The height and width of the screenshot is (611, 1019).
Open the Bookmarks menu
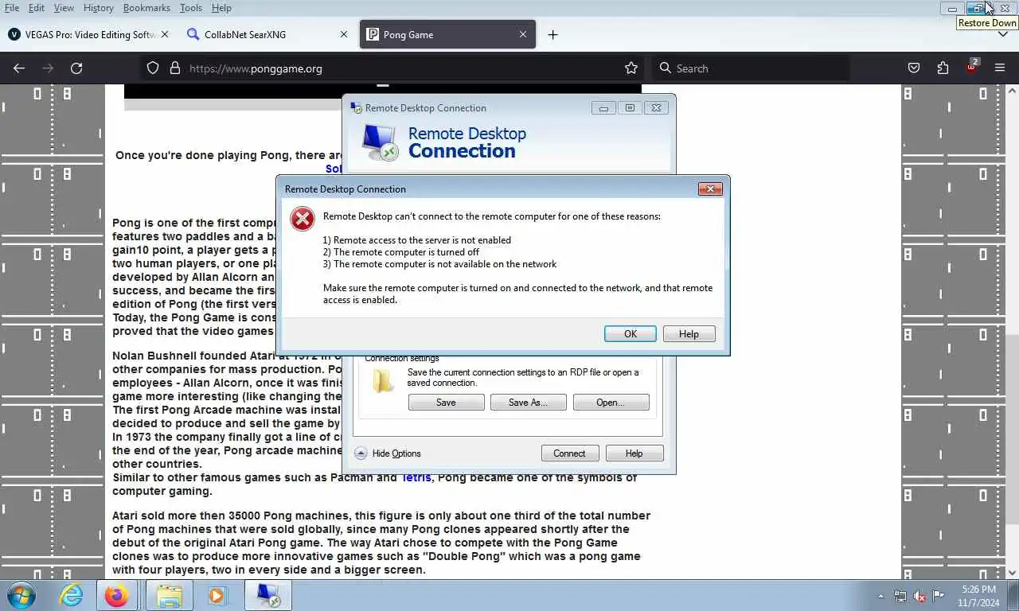tap(146, 8)
